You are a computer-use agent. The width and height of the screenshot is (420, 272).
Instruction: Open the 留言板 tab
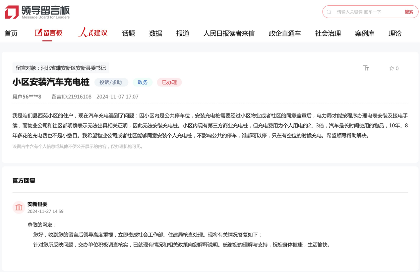[48, 33]
